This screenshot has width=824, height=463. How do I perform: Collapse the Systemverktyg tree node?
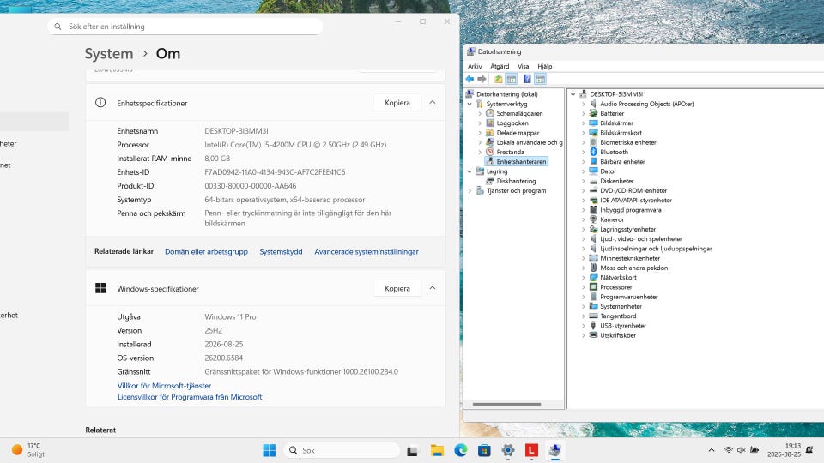[x=470, y=104]
